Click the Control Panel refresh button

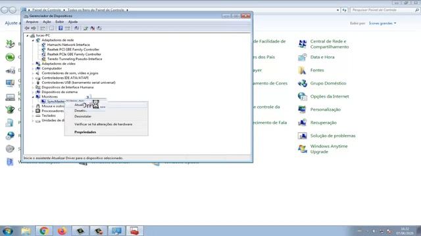345,10
